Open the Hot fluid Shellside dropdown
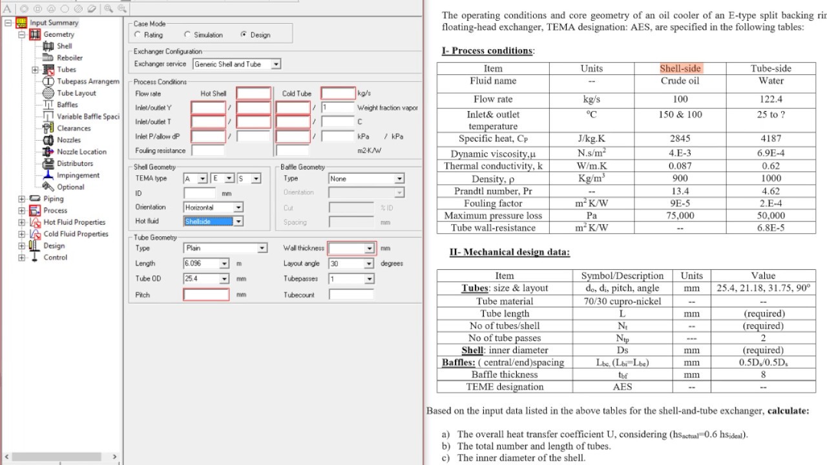Screen dimensions: 827x465 pyautogui.click(x=238, y=221)
